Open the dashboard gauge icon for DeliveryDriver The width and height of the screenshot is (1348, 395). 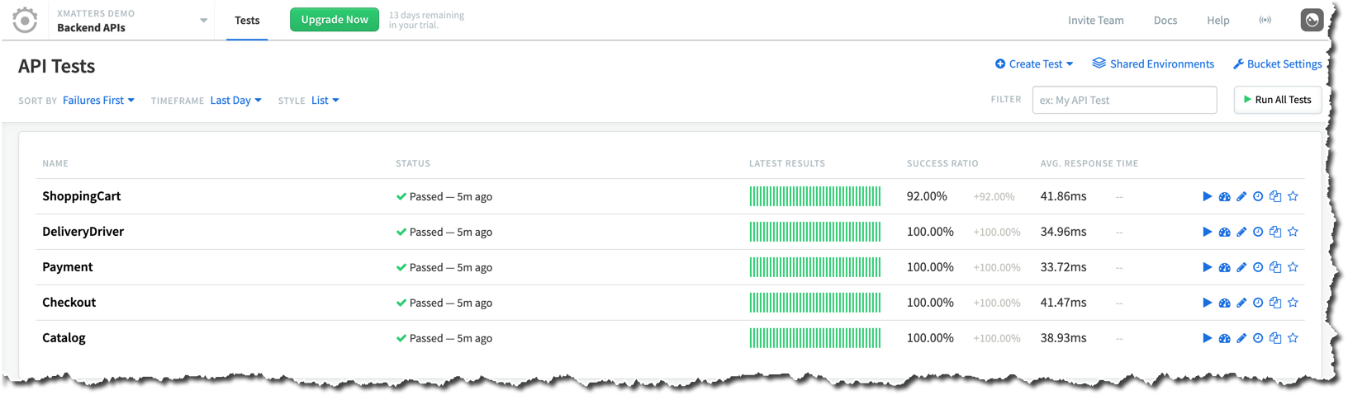pos(1224,232)
